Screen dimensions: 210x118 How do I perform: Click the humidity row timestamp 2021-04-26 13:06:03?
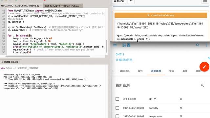pyautogui.click(x=134, y=108)
